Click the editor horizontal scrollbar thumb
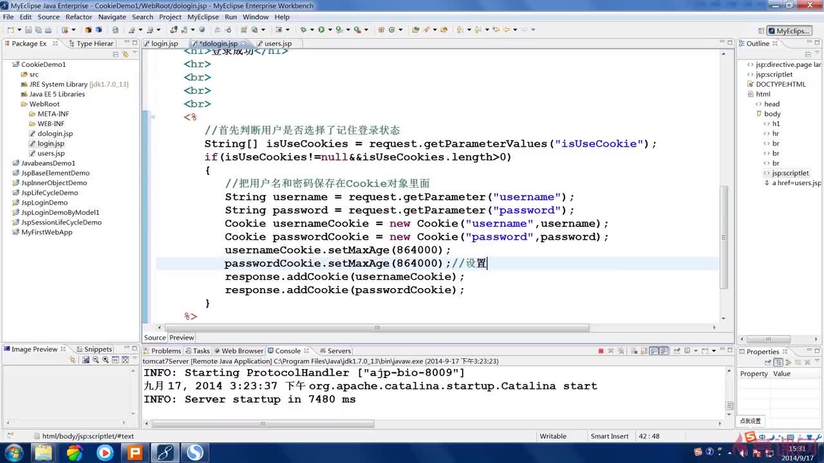The height and width of the screenshot is (463, 824). (377, 327)
